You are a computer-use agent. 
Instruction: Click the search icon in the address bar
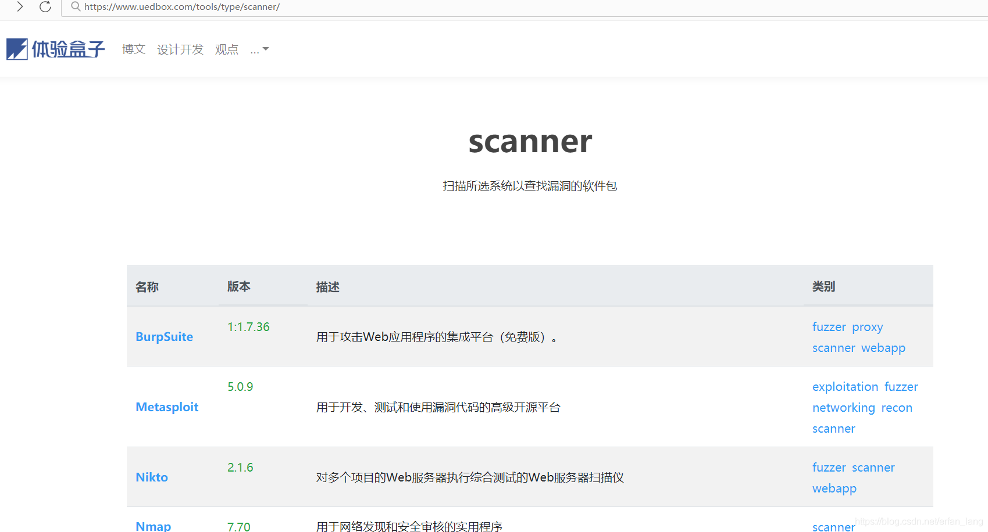click(76, 7)
